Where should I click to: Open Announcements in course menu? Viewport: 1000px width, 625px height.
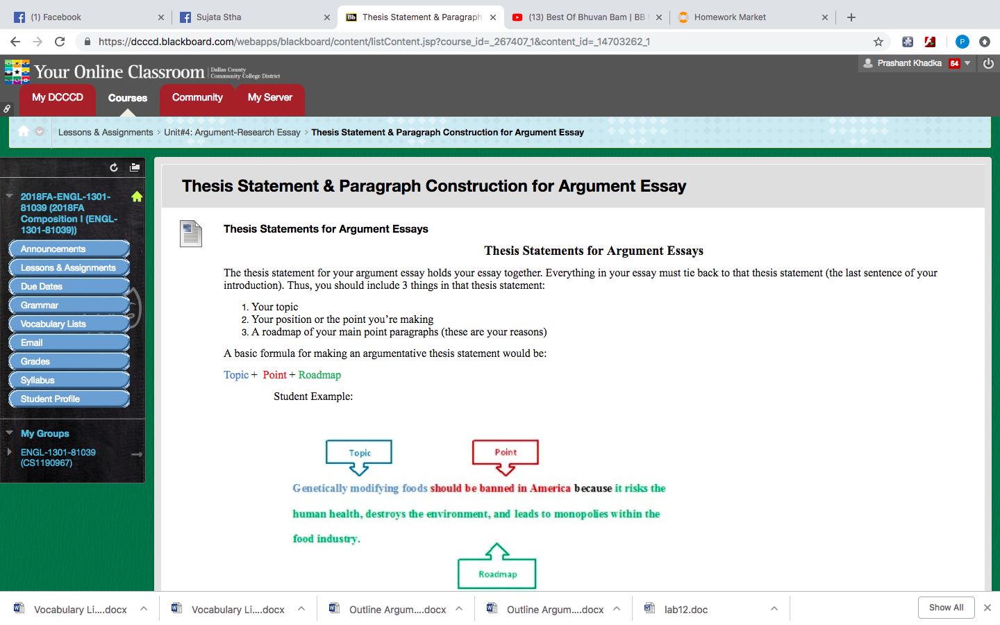[x=69, y=249]
